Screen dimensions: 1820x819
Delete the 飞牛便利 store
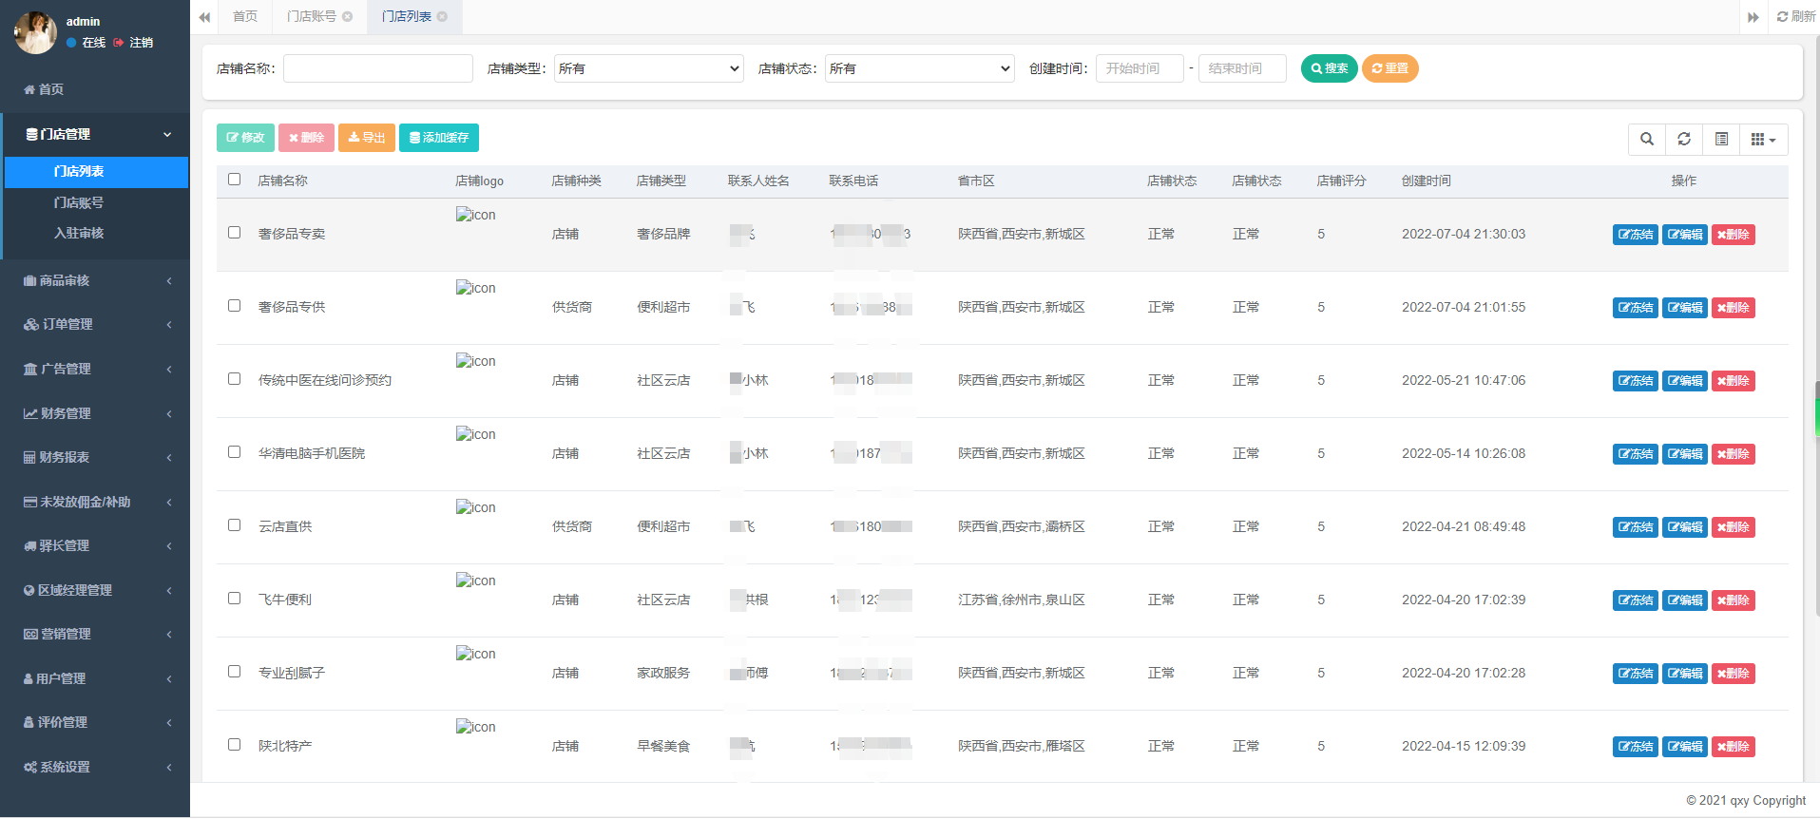(x=1733, y=600)
